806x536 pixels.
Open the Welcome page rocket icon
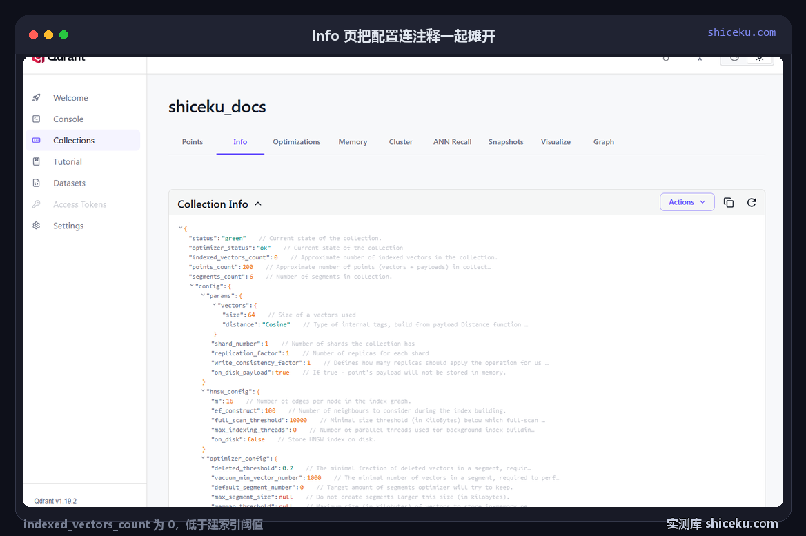point(36,98)
